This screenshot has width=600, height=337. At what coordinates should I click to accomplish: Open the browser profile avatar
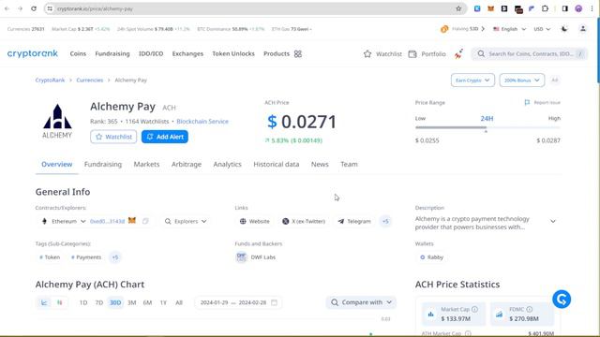pos(578,8)
